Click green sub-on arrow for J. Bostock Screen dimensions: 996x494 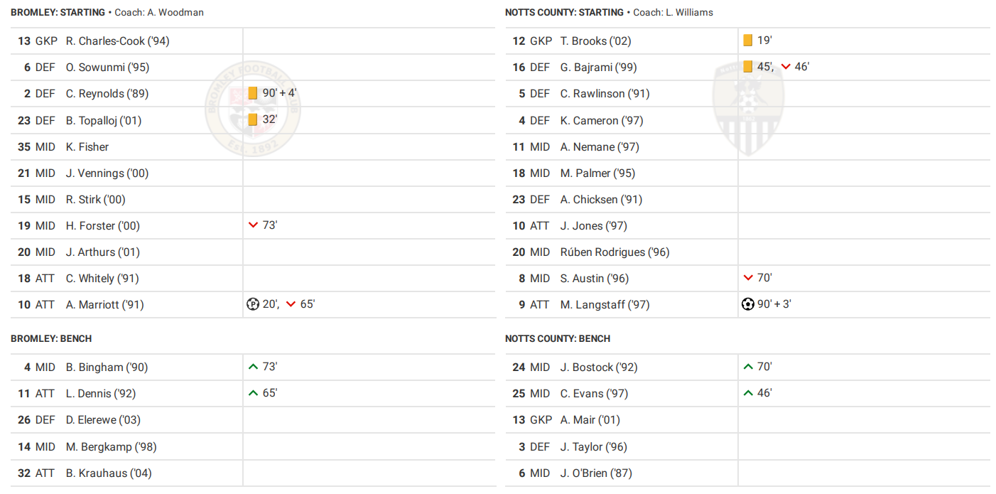pos(747,367)
